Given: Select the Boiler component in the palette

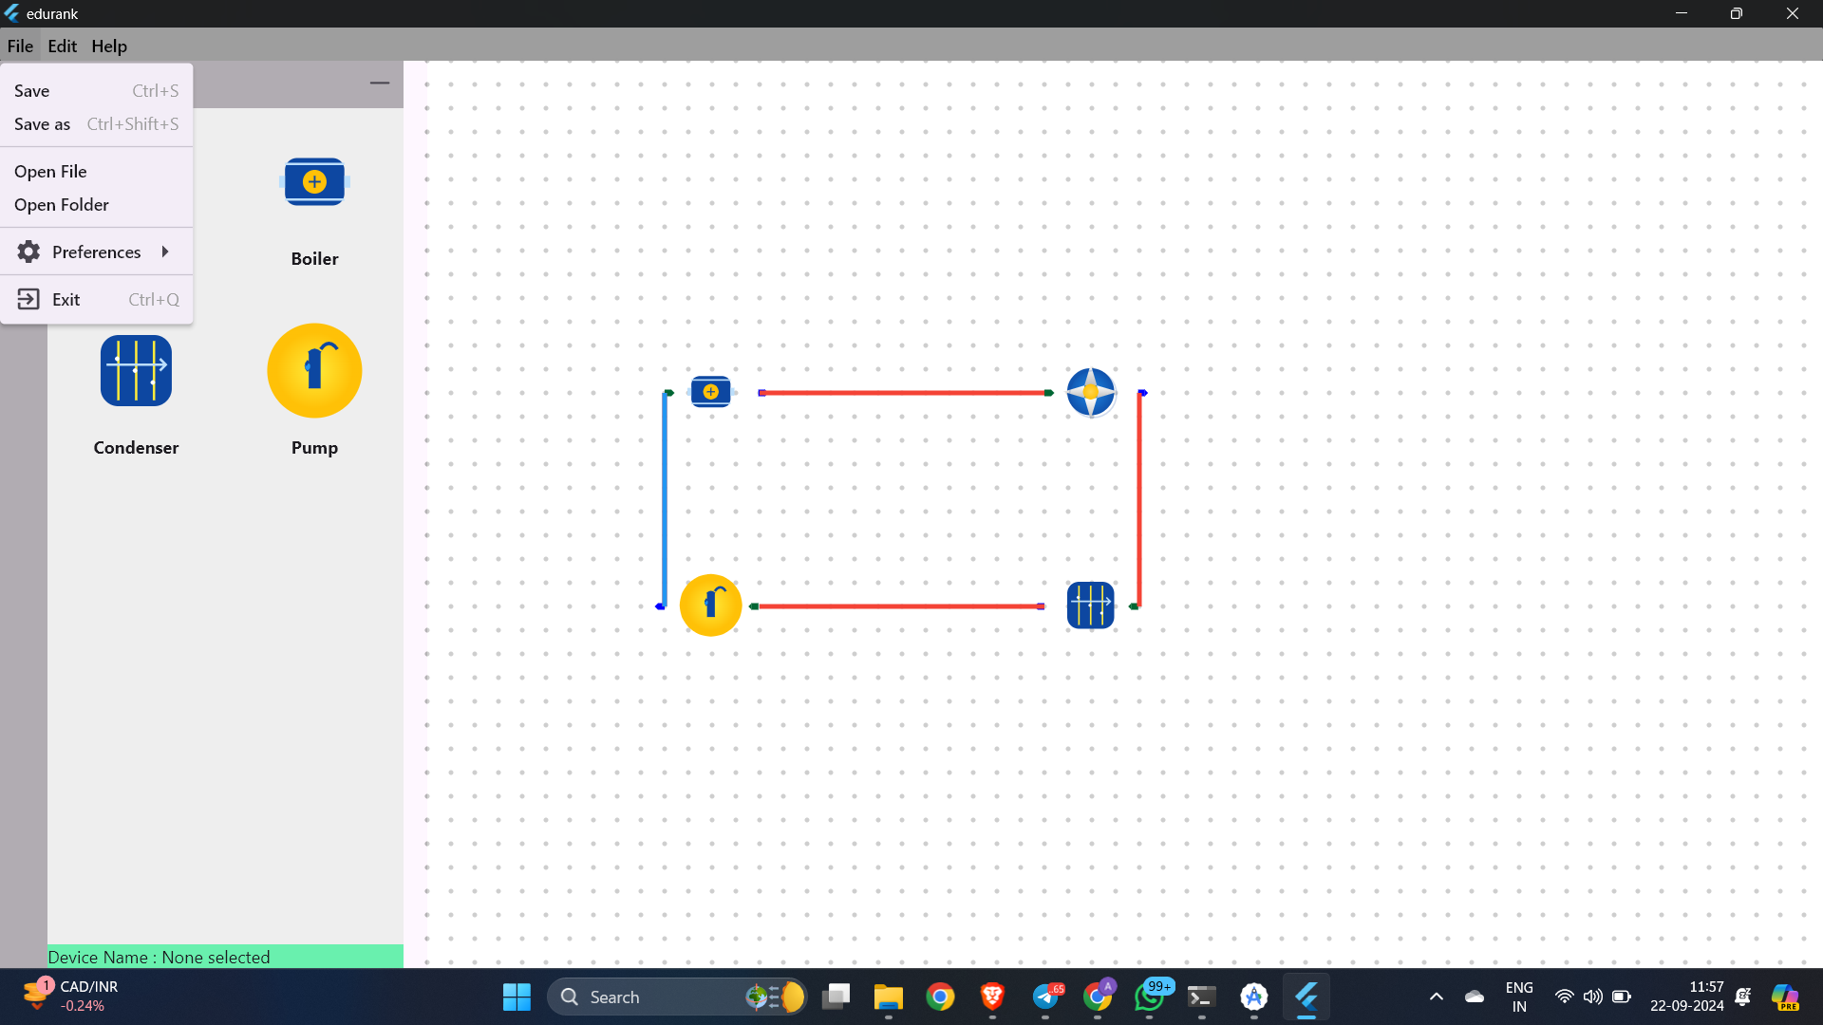Looking at the screenshot, I should (314, 181).
